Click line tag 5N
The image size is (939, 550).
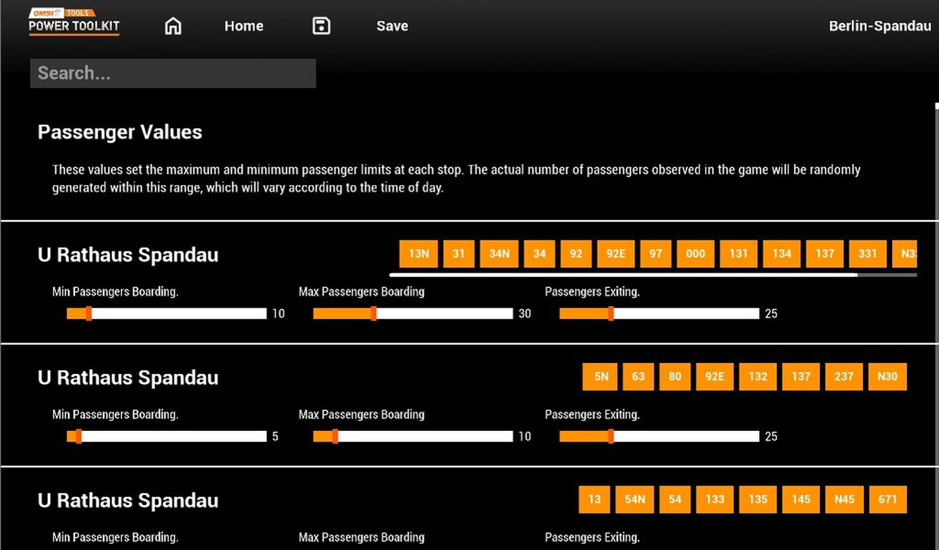coord(601,376)
